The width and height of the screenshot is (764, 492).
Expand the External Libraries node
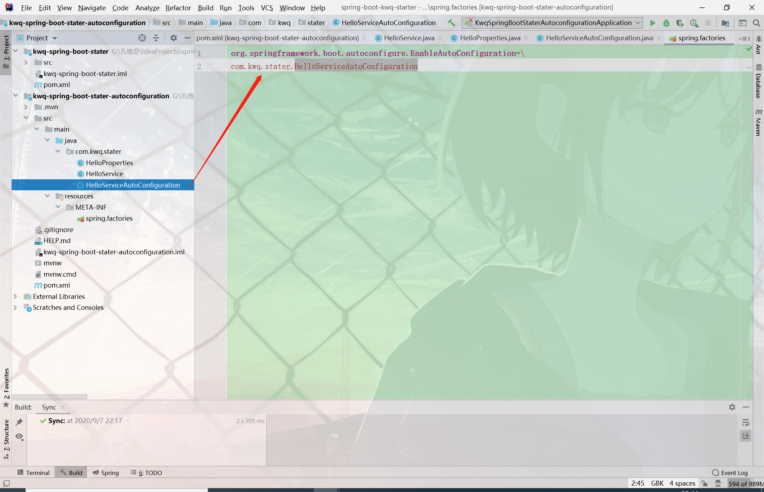pos(15,296)
